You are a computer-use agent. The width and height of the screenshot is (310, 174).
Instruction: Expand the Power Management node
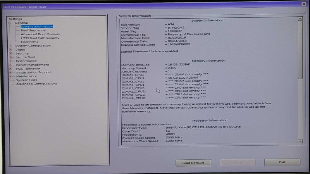coord(11,65)
